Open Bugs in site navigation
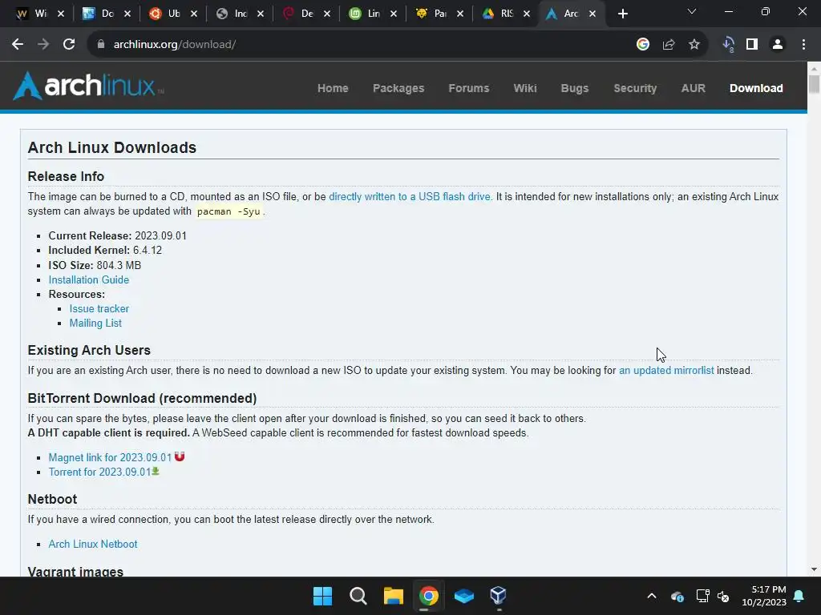Viewport: 821px width, 615px height. (x=575, y=88)
